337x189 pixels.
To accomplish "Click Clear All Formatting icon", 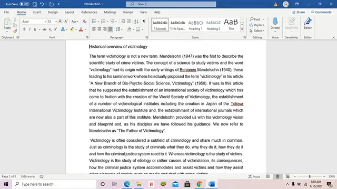I will (x=84, y=21).
